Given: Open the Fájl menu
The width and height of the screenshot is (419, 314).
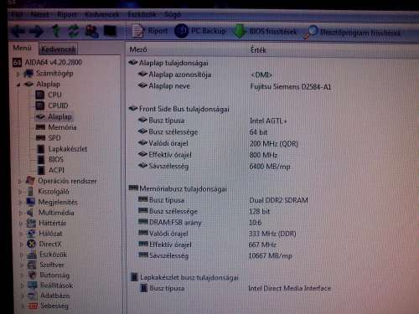Looking at the screenshot, I should pos(17,14).
